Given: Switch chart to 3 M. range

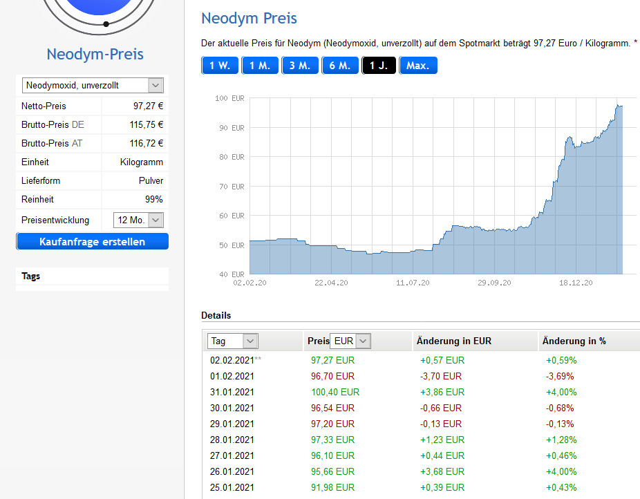Looking at the screenshot, I should (299, 65).
